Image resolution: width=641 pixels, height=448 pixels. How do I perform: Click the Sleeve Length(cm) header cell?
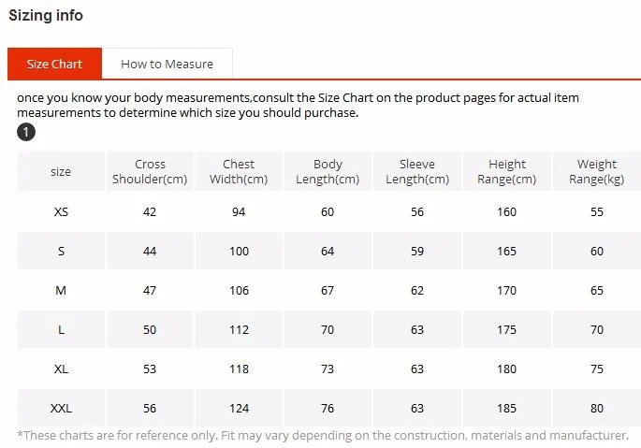click(417, 172)
